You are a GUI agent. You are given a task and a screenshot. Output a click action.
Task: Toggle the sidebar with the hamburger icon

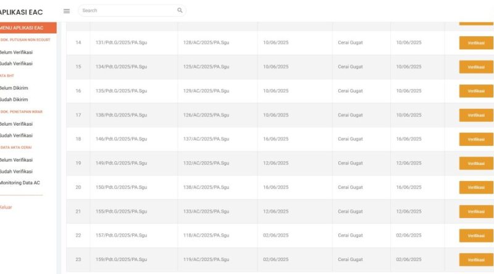coord(67,11)
